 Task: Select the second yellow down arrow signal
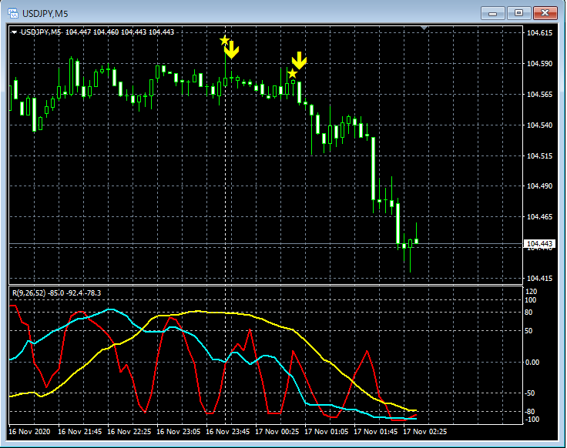click(299, 60)
